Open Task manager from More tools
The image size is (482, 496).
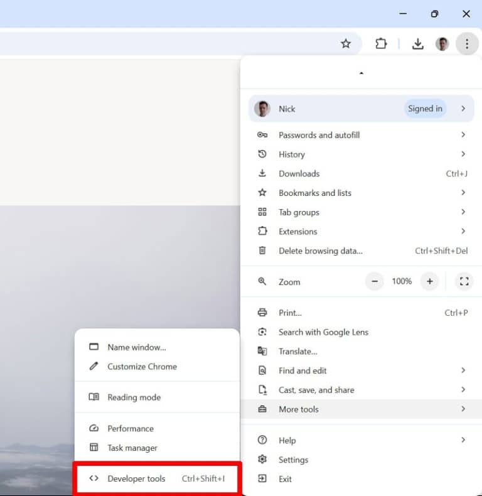point(157,448)
